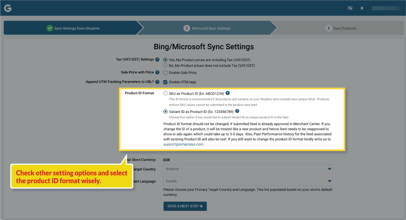This screenshot has height=220, width=406.
Task: Go to step 'Sync Settings from Shopline'
Action: (x=74, y=28)
